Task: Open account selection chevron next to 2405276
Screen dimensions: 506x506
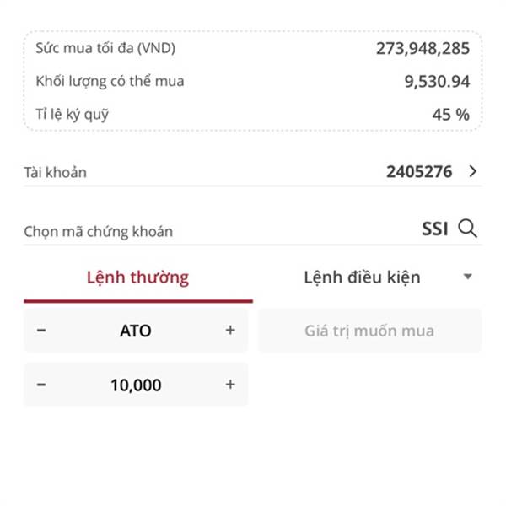Action: click(x=473, y=171)
